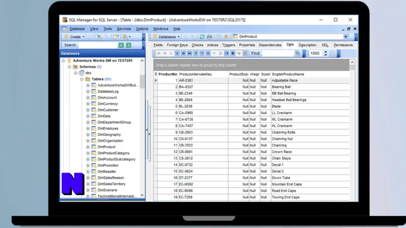Go to next record navigator arrow
406x228 pixels.
point(177,53)
